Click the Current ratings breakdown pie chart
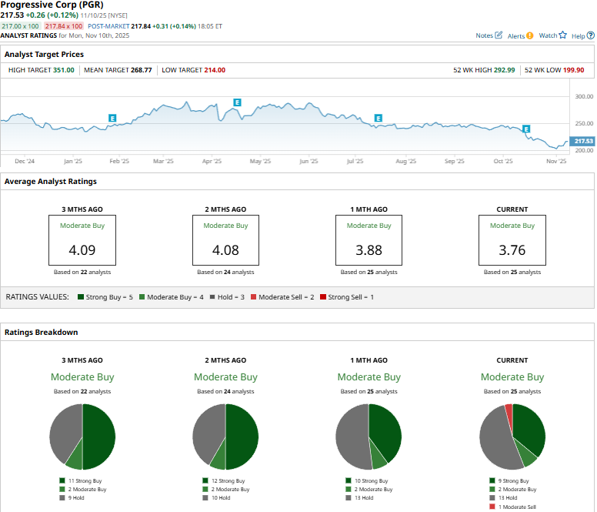 512,437
